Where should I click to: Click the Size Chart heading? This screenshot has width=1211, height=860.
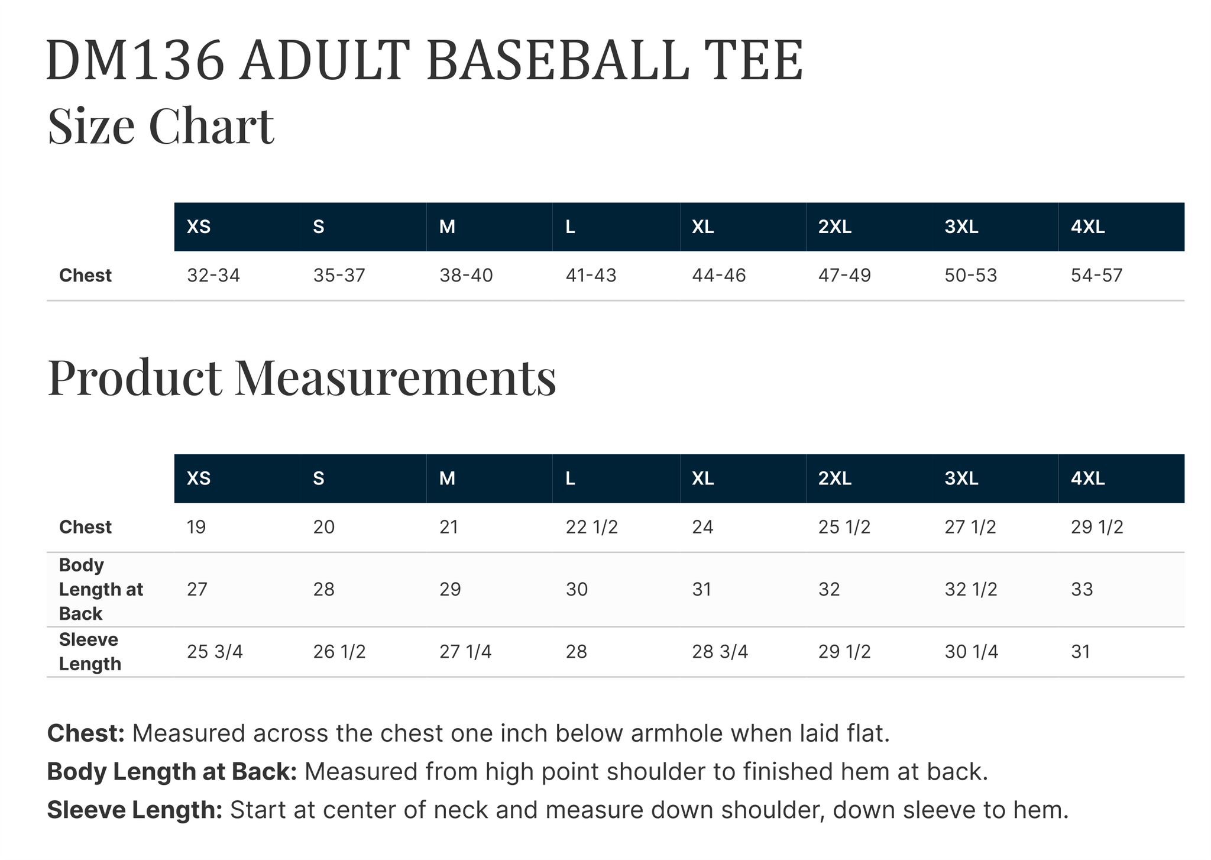pos(161,125)
